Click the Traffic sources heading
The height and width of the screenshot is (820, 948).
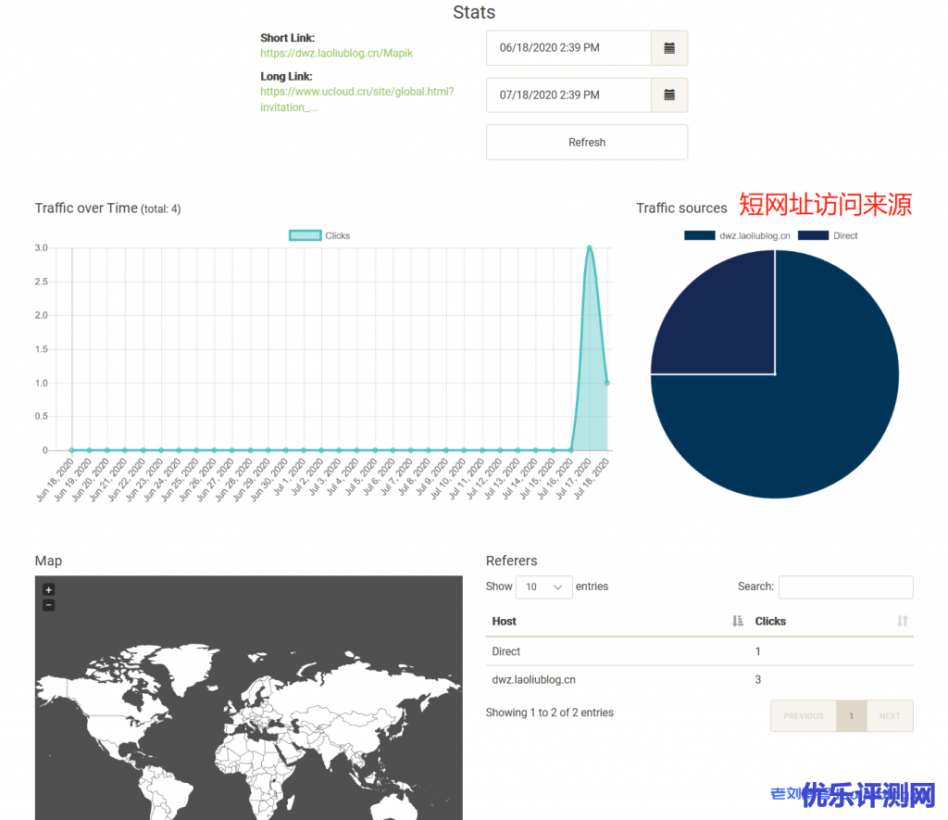click(x=681, y=208)
